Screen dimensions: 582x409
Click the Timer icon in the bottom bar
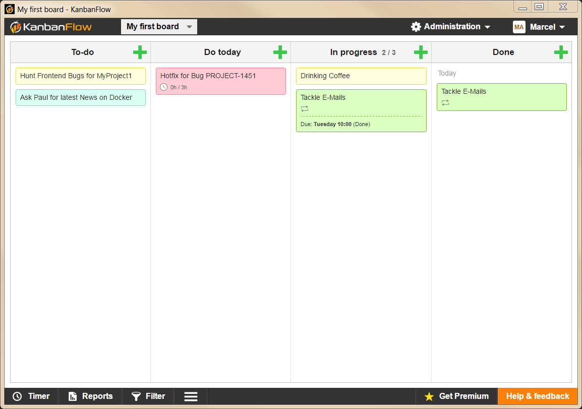tap(18, 396)
